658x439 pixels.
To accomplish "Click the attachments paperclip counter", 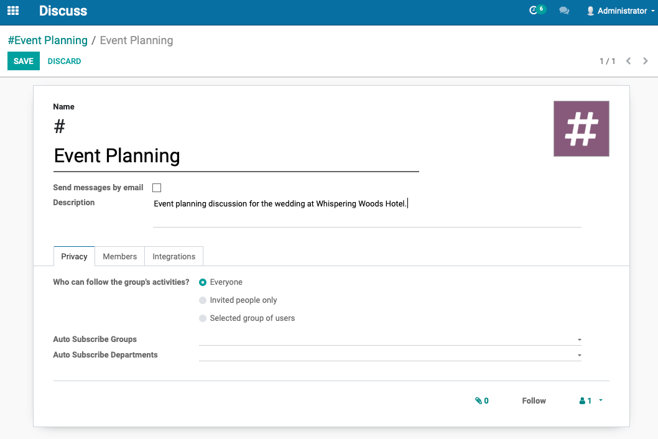I will coord(482,401).
